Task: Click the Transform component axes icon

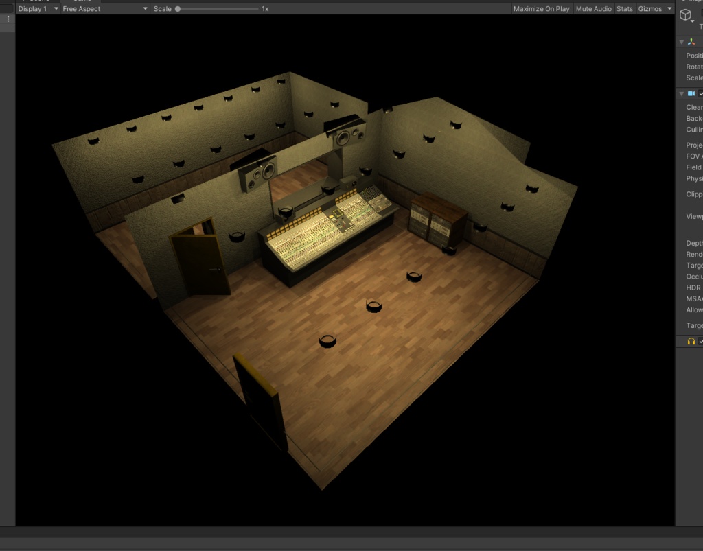Action: pyautogui.click(x=691, y=42)
